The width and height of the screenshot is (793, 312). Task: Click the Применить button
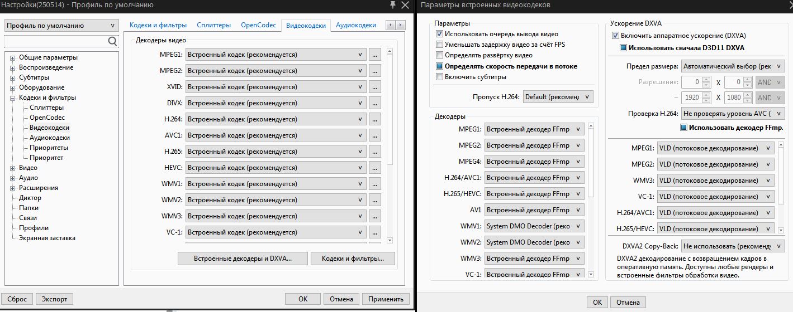pos(386,299)
